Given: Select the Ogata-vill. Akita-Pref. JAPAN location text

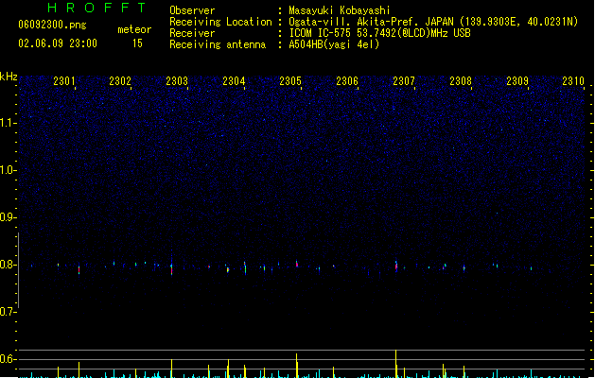Looking at the screenshot, I should [433, 22].
